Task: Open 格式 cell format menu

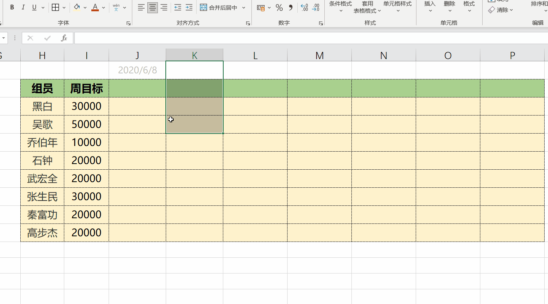Action: pyautogui.click(x=469, y=7)
